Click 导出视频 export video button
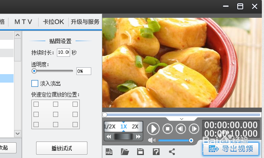 (x=230, y=149)
